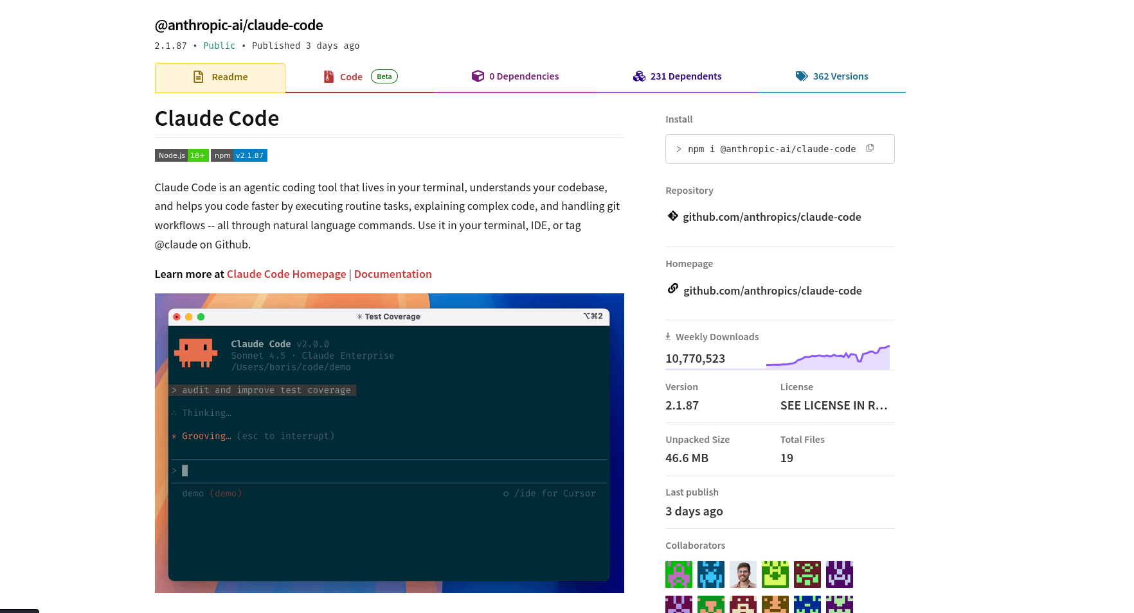This screenshot has width=1134, height=613.
Task: Click the weekly downloads trend graph
Action: click(x=828, y=355)
